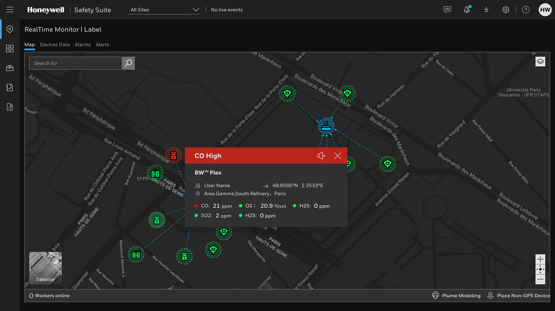Open the dashboard grid sidebar icon
555x311 pixels.
click(x=10, y=48)
